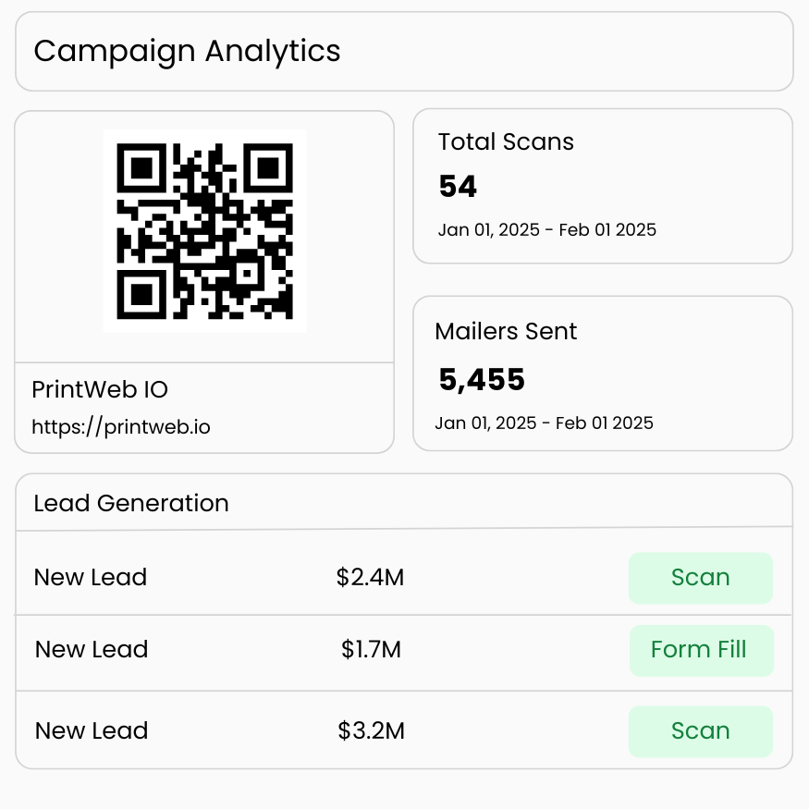
Task: Select the third New Lead row label
Action: [x=92, y=731]
